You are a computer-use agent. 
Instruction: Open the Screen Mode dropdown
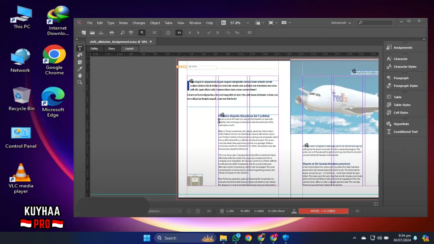pos(273,23)
